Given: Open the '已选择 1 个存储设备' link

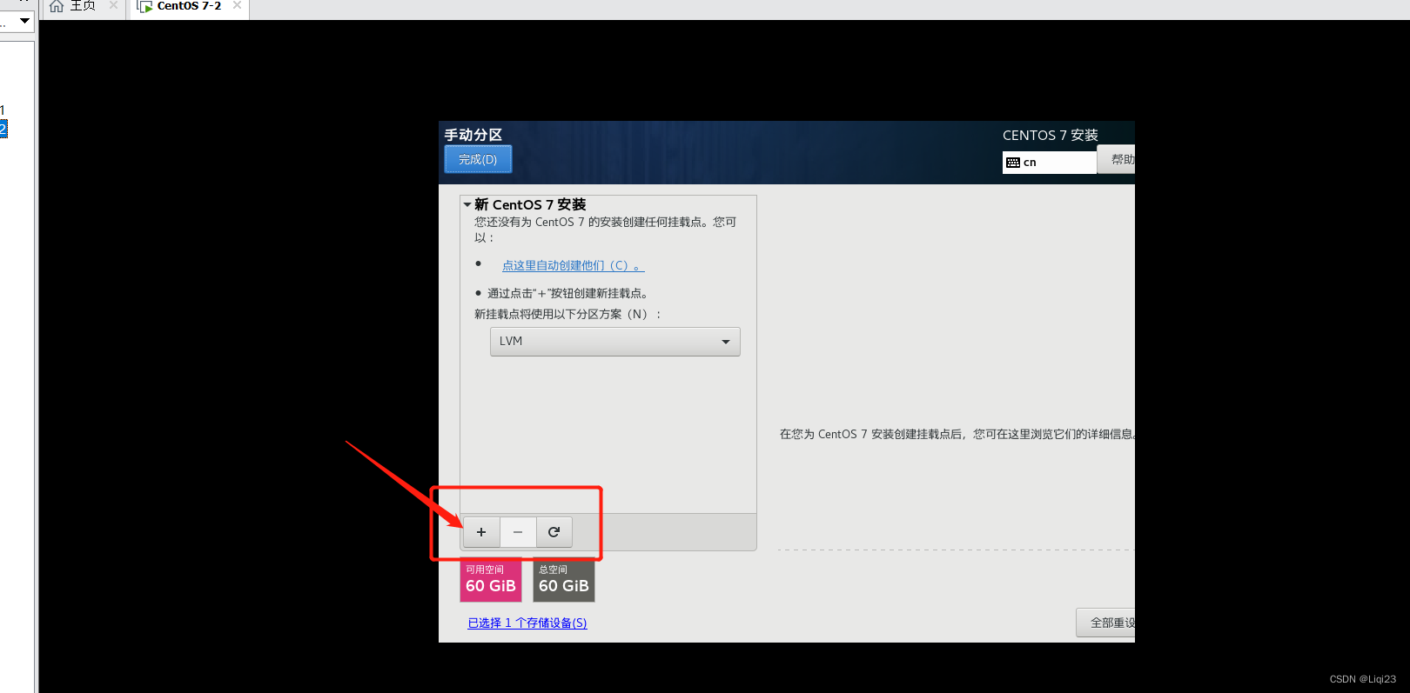Looking at the screenshot, I should tap(527, 623).
